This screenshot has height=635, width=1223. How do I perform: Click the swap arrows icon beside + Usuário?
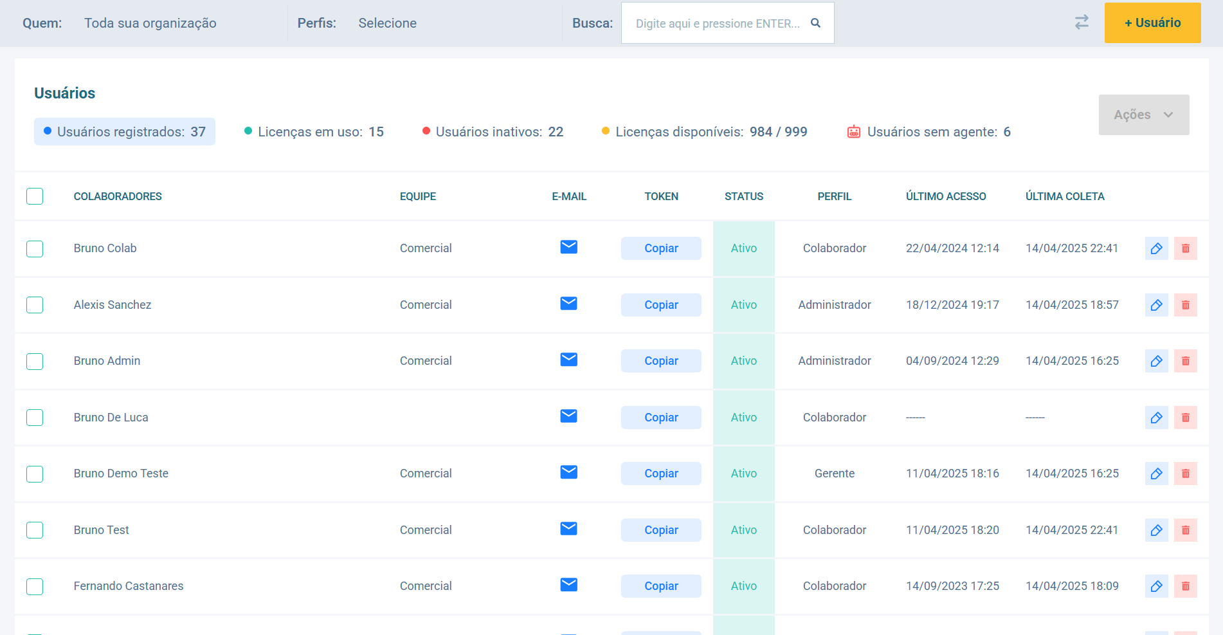[1082, 23]
